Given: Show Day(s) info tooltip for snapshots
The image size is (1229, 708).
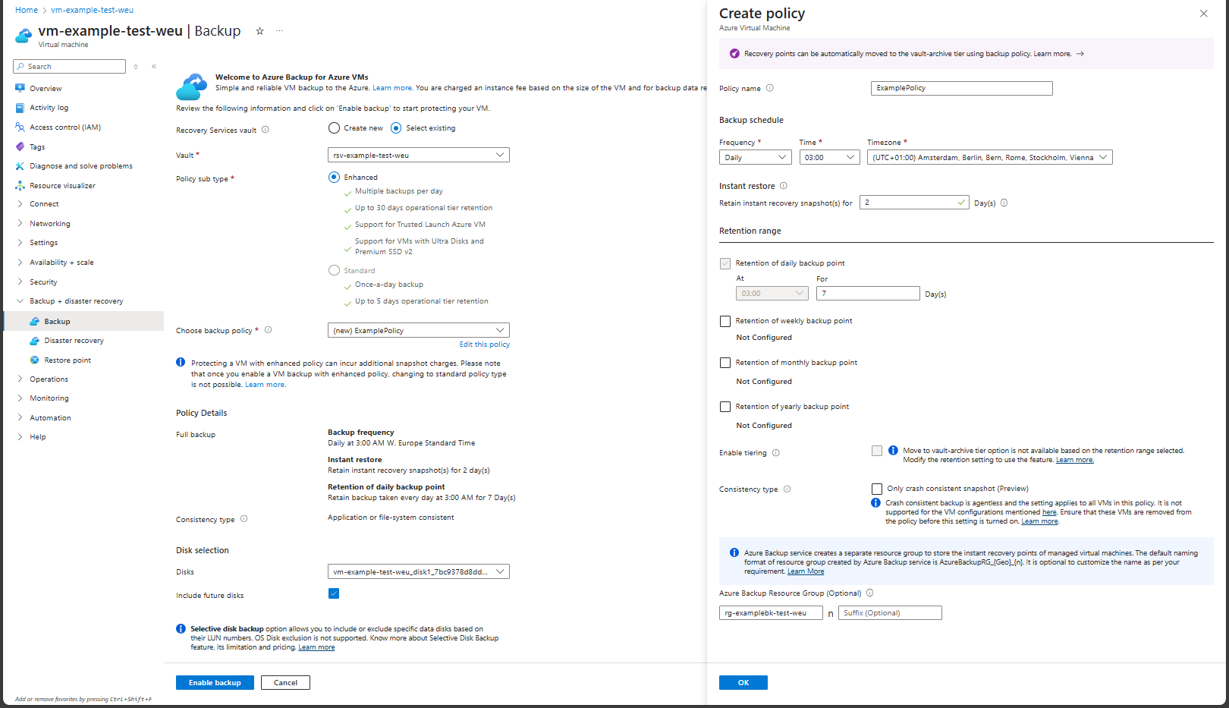Looking at the screenshot, I should pyautogui.click(x=1004, y=203).
